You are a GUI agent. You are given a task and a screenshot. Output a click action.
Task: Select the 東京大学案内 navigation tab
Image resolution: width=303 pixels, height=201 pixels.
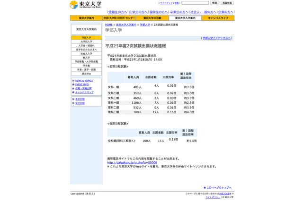tap(86, 18)
